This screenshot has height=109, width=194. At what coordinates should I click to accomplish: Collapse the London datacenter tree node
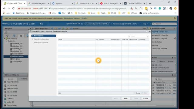[7, 41]
